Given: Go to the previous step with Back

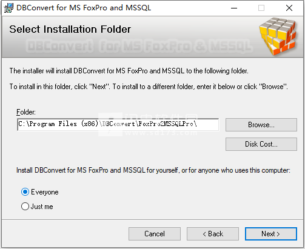Looking at the screenshot, I should pos(213,234).
